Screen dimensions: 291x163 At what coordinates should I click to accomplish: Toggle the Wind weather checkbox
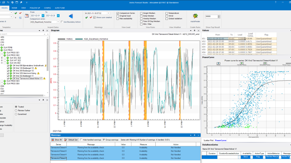(x=167, y=16)
